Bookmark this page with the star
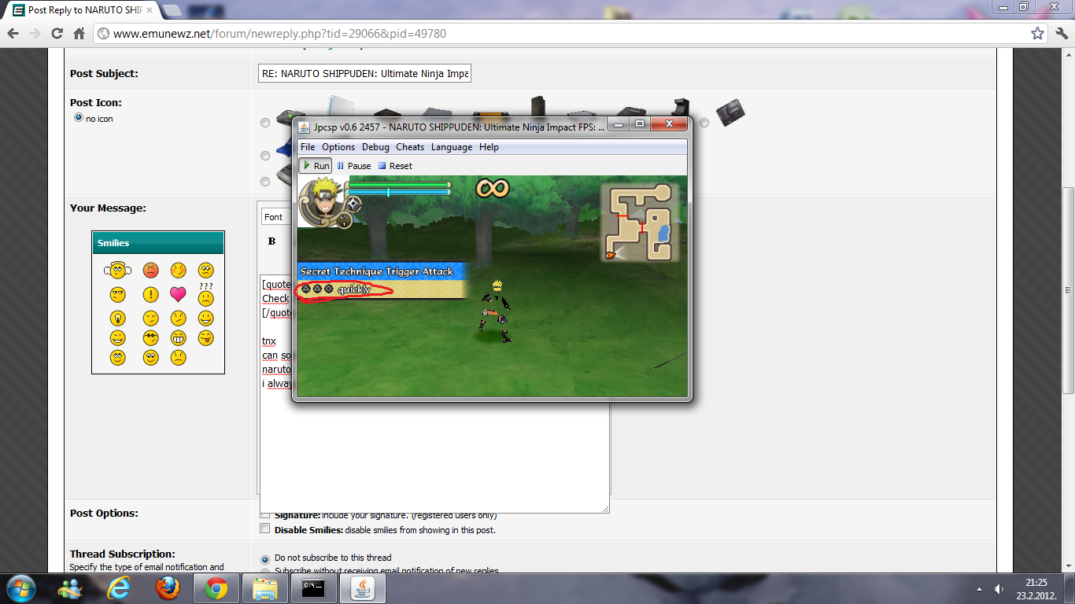Screen dimensions: 1075x604 click(x=1038, y=34)
